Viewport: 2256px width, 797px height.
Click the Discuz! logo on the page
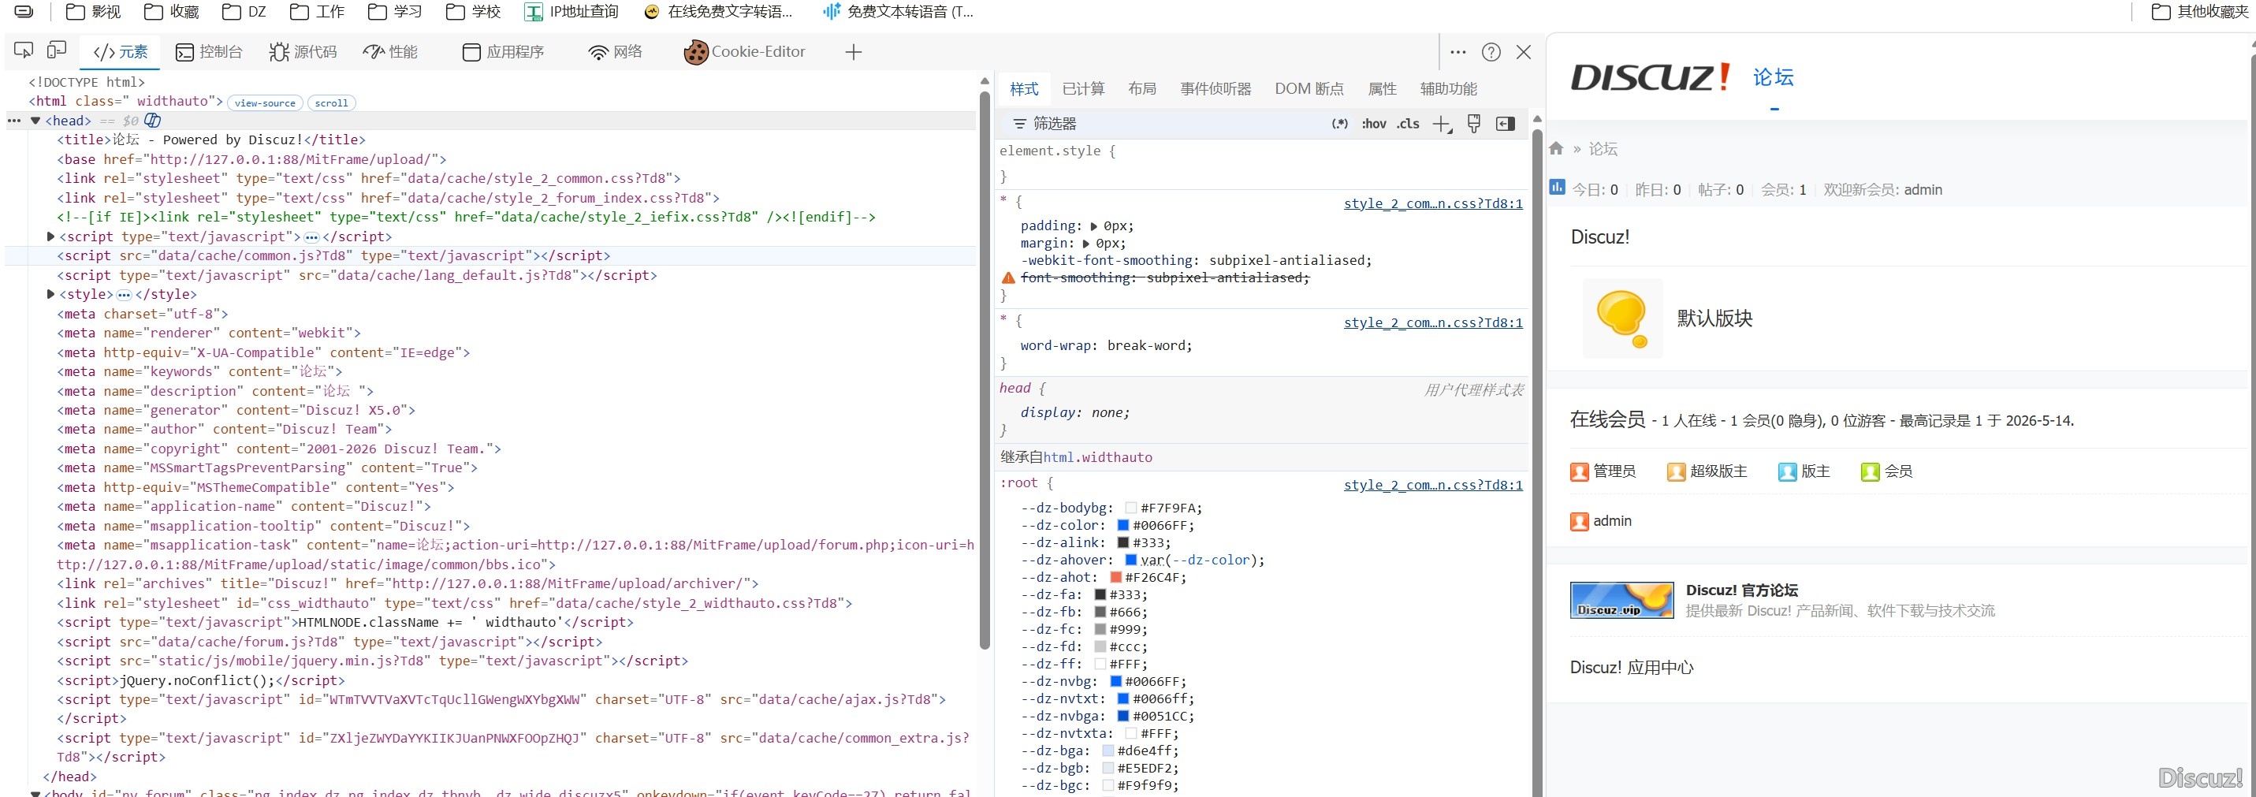pyautogui.click(x=1651, y=77)
